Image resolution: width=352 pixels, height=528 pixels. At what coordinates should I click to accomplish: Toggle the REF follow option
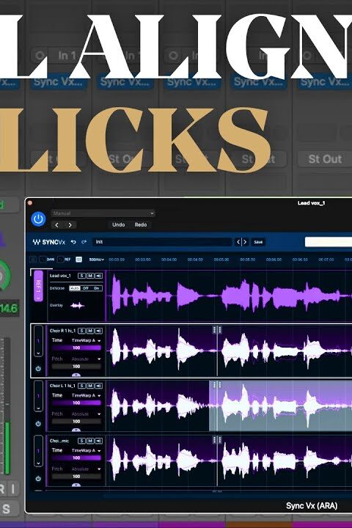point(65,260)
